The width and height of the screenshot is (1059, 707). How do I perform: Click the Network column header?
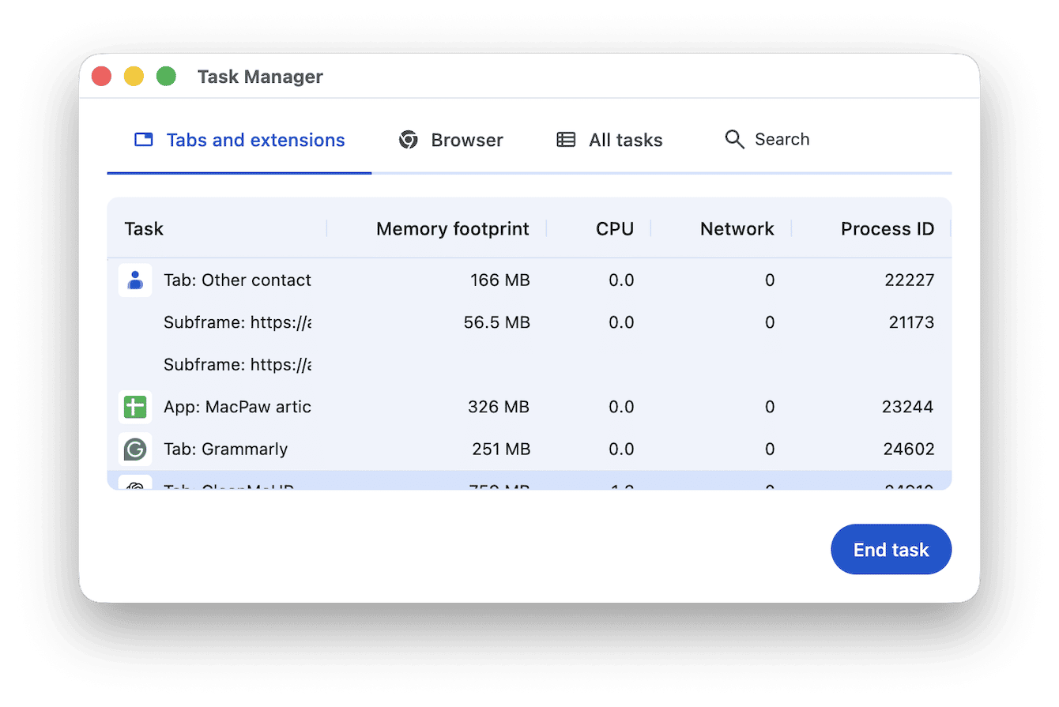click(737, 228)
